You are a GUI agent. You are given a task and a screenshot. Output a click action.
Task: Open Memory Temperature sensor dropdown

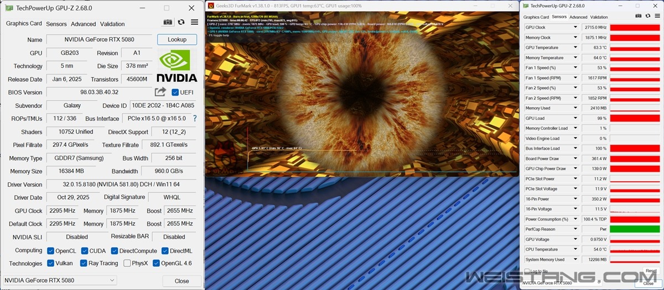(x=575, y=57)
